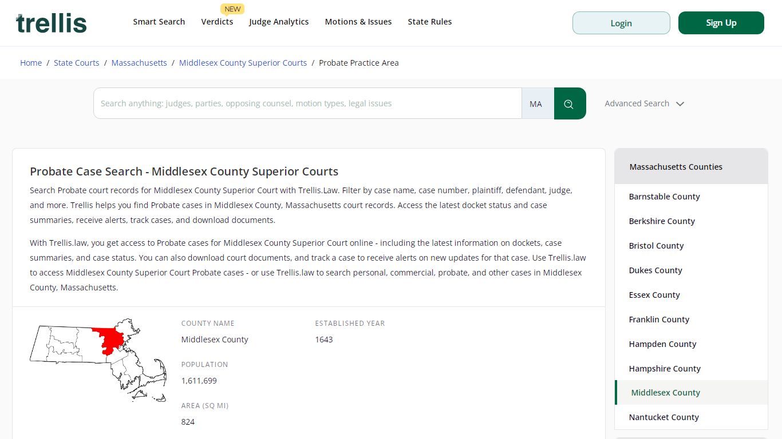Click the Login button
Screen dimensions: 782x439
[x=621, y=23]
